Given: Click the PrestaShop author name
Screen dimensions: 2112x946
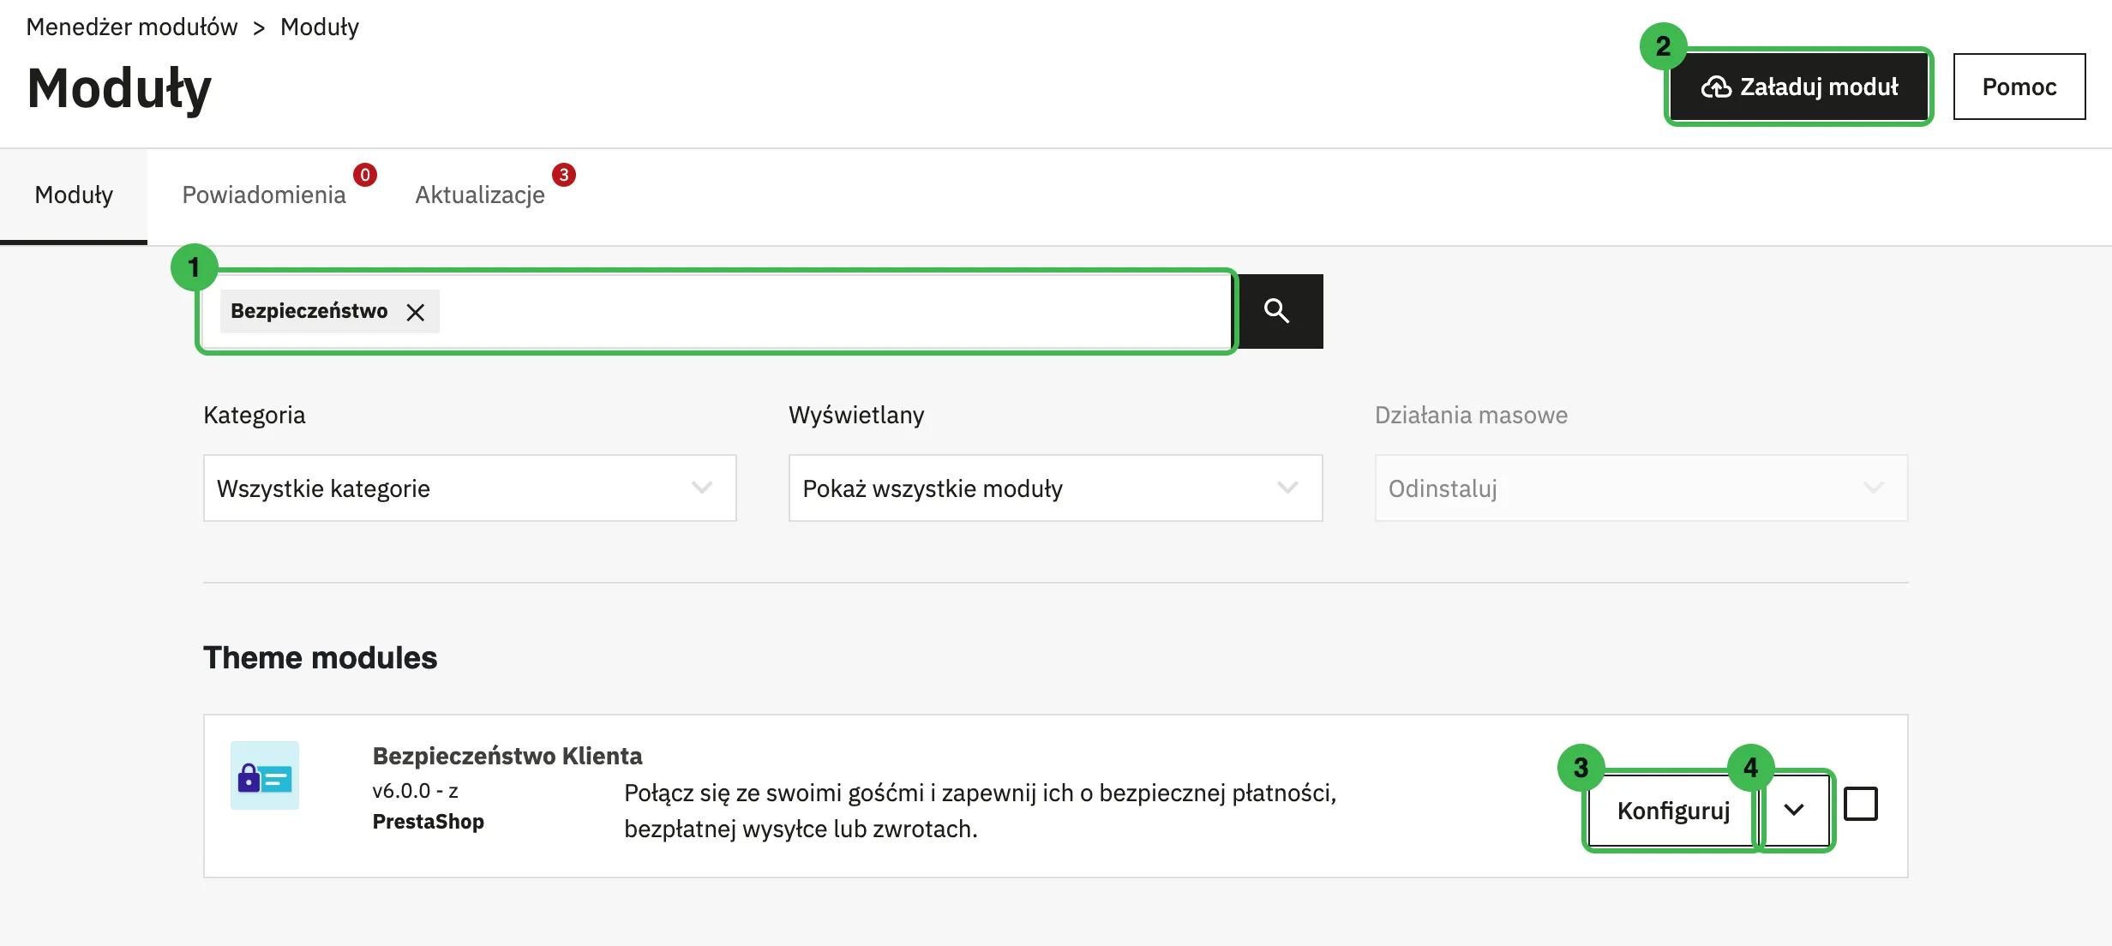Looking at the screenshot, I should (x=429, y=822).
